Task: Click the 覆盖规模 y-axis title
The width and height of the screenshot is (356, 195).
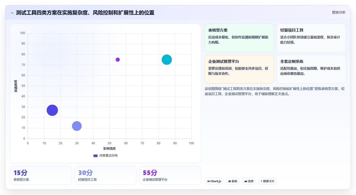Action: (x=16, y=86)
